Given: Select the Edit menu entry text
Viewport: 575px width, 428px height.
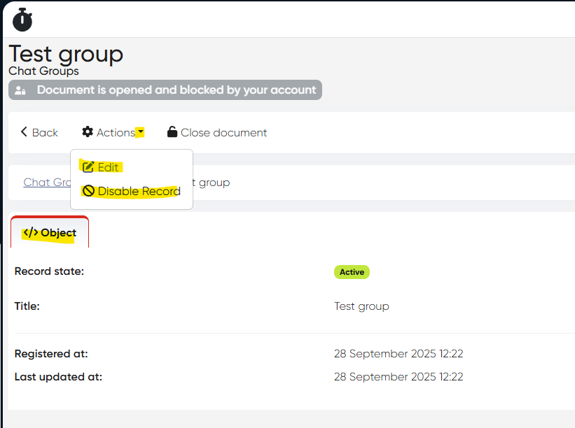Looking at the screenshot, I should (x=109, y=167).
